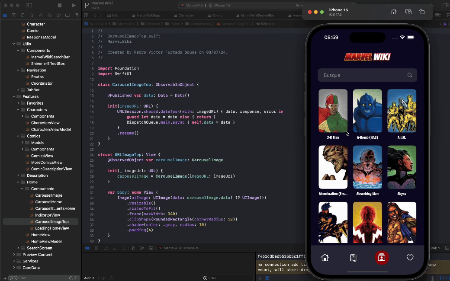Open the environment overrides icon
450x281 pixels.
[151, 248]
